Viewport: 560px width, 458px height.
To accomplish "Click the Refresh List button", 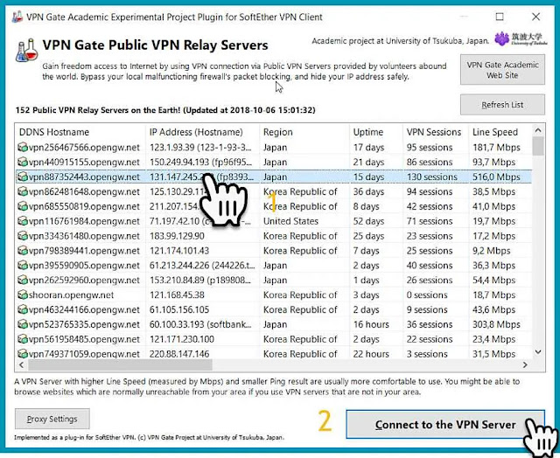I will tap(502, 105).
